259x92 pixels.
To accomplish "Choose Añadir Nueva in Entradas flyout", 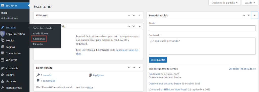I will pyautogui.click(x=41, y=33).
